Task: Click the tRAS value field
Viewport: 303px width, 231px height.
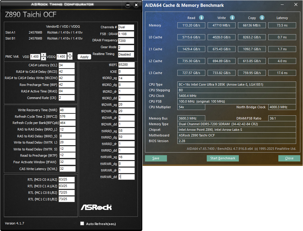Action: 67,91
